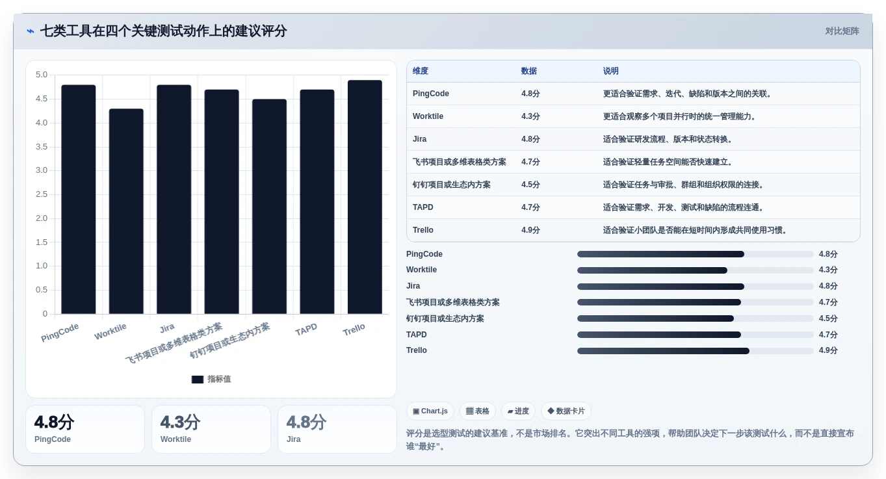
Task: Open the Worktile 4.3分 data card
Action: [x=211, y=429]
